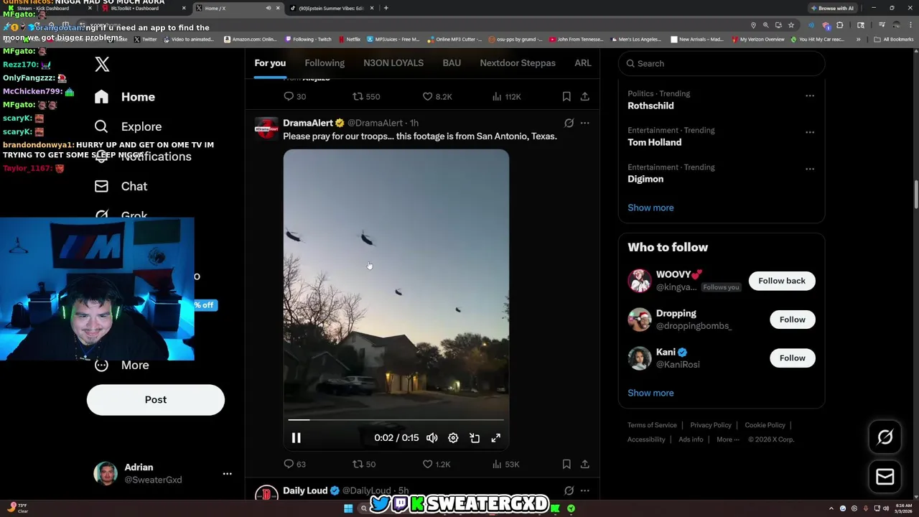Open the Twitter bookmark in bookmarks bar

coord(145,39)
